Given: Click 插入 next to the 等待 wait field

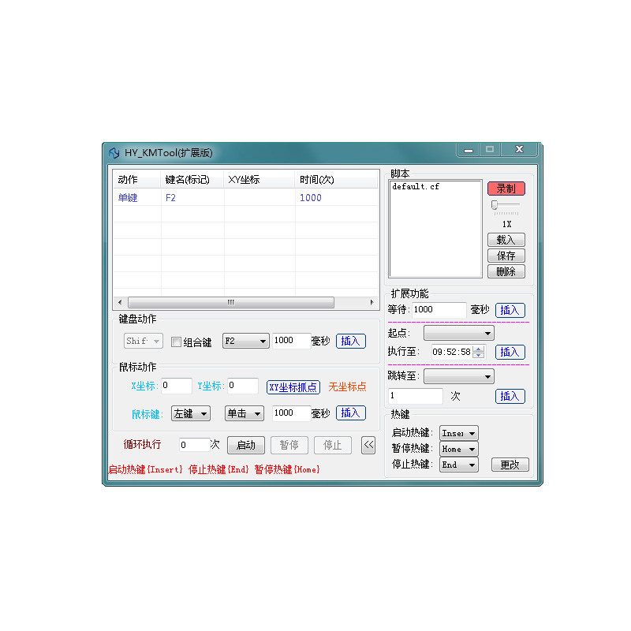Looking at the screenshot, I should [x=510, y=310].
